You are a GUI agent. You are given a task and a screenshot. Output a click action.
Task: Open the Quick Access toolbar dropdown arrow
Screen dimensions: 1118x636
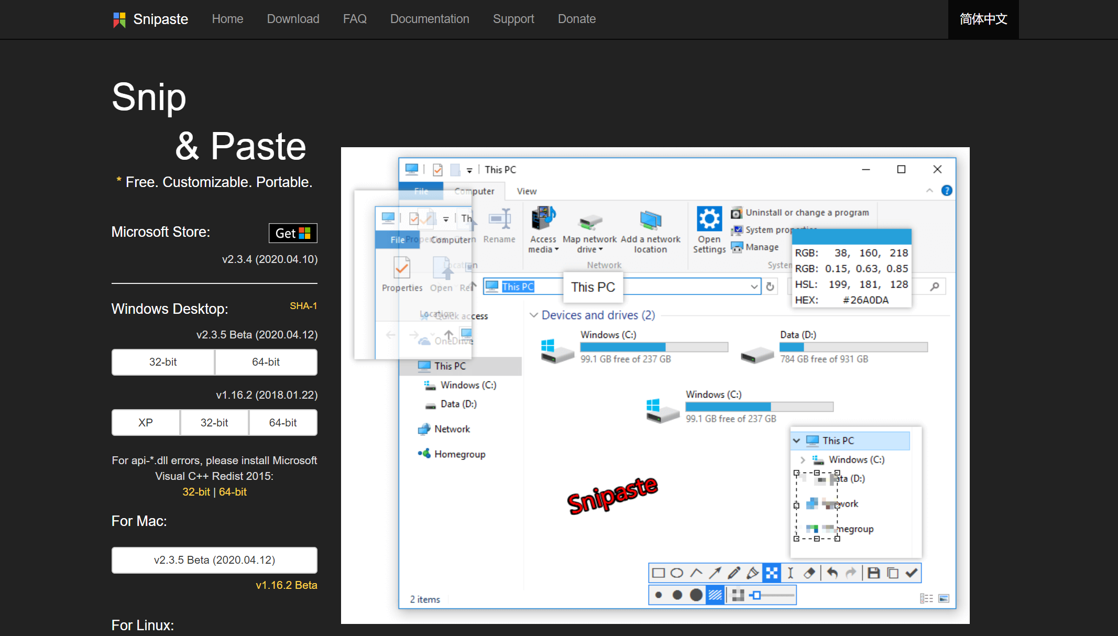click(x=469, y=170)
